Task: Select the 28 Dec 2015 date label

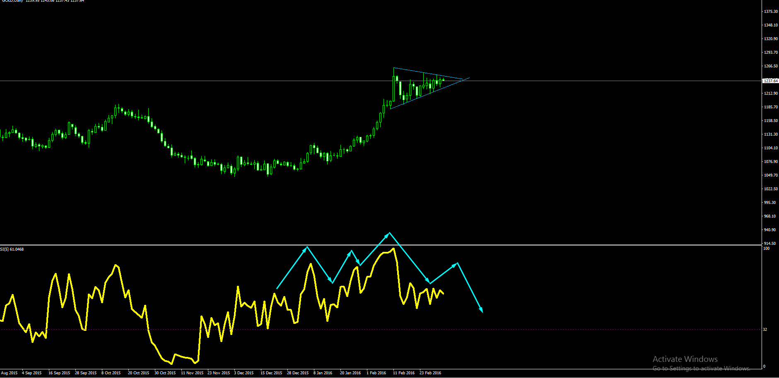Action: [298, 373]
